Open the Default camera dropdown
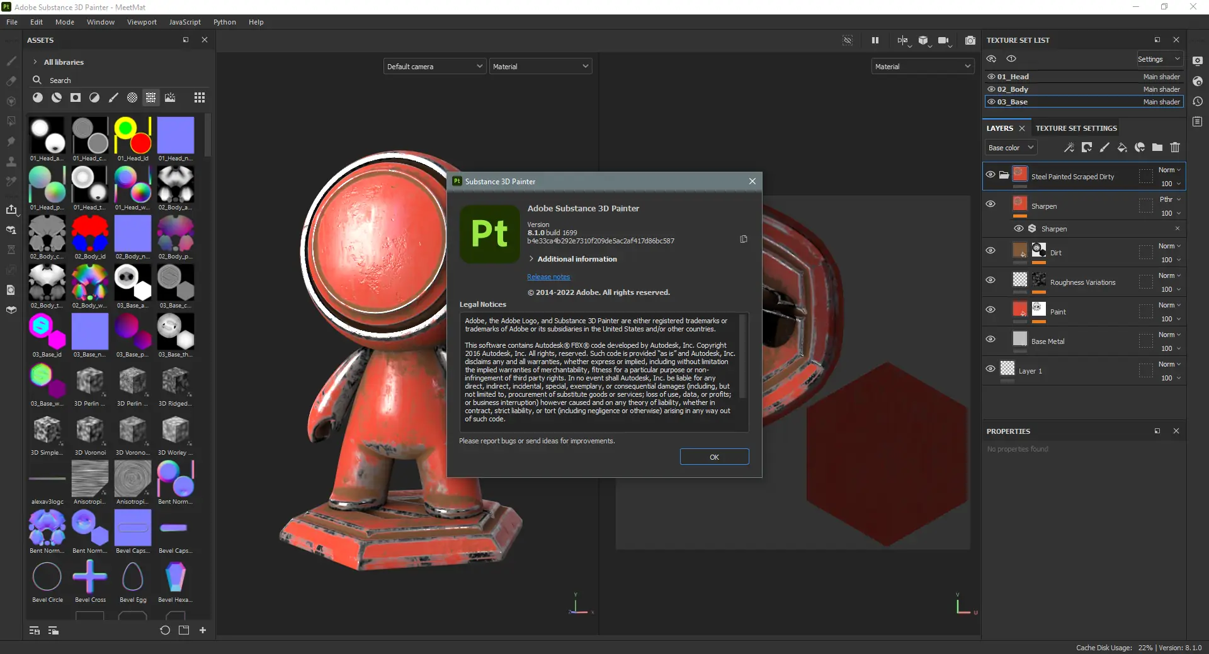Image resolution: width=1209 pixels, height=654 pixels. [434, 66]
